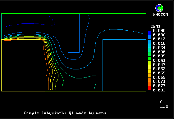Image resolution: width=174 pixels, height=119 pixels.
Task: Choose the orange 0.071 legend color
Action: pyautogui.click(x=149, y=80)
